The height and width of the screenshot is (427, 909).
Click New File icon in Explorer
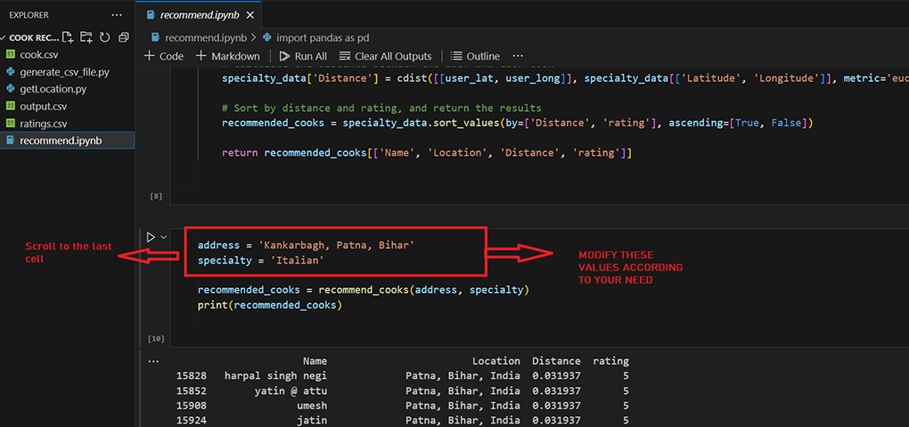pos(68,37)
